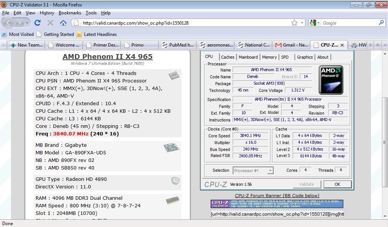388x227 pixels.
Task: Switch to the Welcome ... browser tab
Action: click(x=64, y=45)
